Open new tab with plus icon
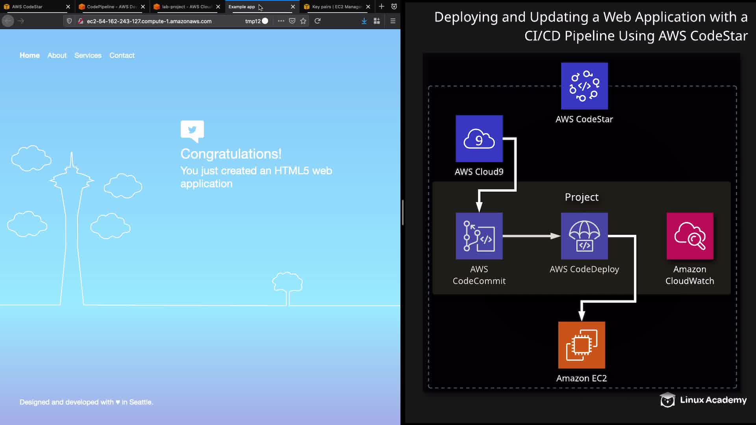The height and width of the screenshot is (425, 756). [381, 6]
